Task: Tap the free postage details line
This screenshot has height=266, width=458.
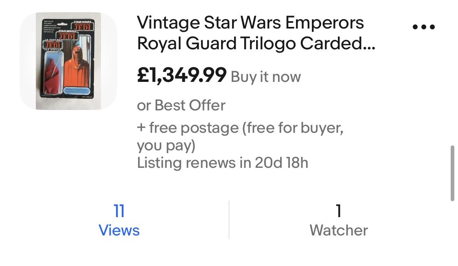Action: tap(240, 128)
